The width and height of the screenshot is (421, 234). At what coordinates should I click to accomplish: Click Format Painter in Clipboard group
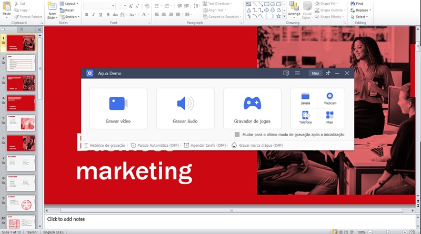pos(28,17)
